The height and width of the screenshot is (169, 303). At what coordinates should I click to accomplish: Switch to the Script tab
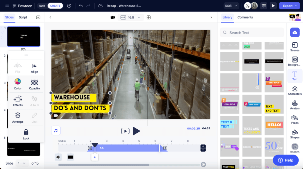tap(23, 17)
